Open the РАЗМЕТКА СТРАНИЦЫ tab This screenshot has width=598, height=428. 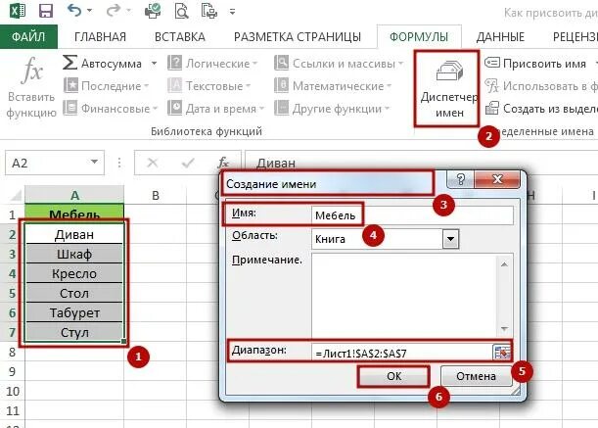click(298, 37)
